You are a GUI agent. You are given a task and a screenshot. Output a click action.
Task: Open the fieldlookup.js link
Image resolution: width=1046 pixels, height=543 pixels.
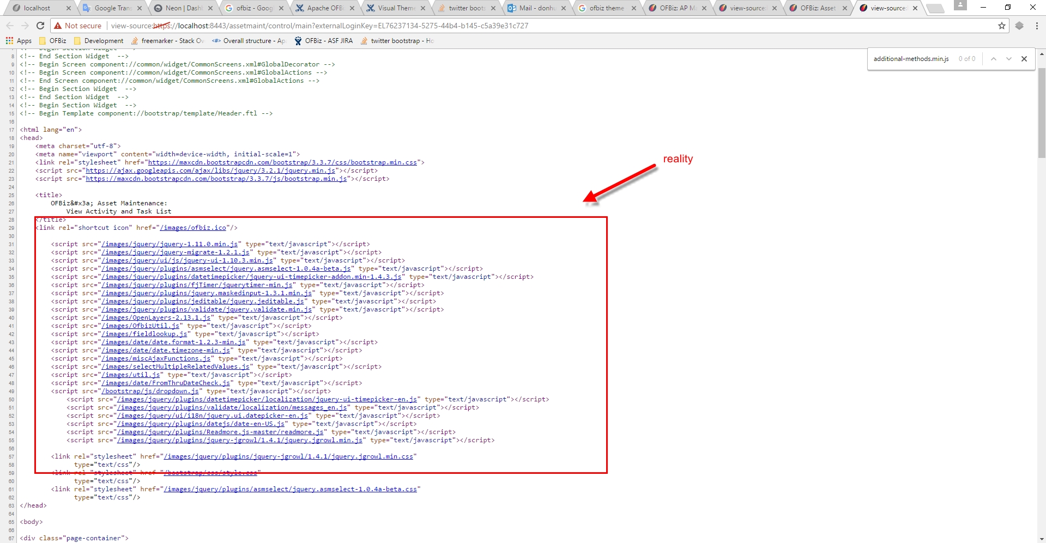144,334
